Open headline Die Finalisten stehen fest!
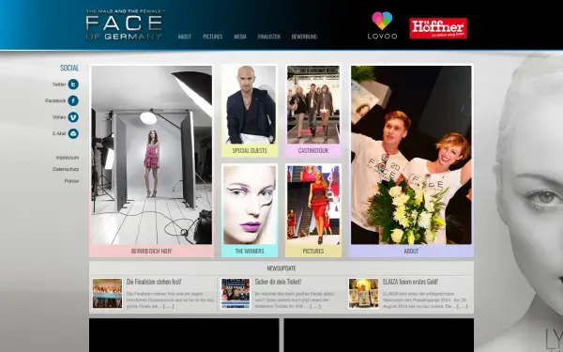 154,282
